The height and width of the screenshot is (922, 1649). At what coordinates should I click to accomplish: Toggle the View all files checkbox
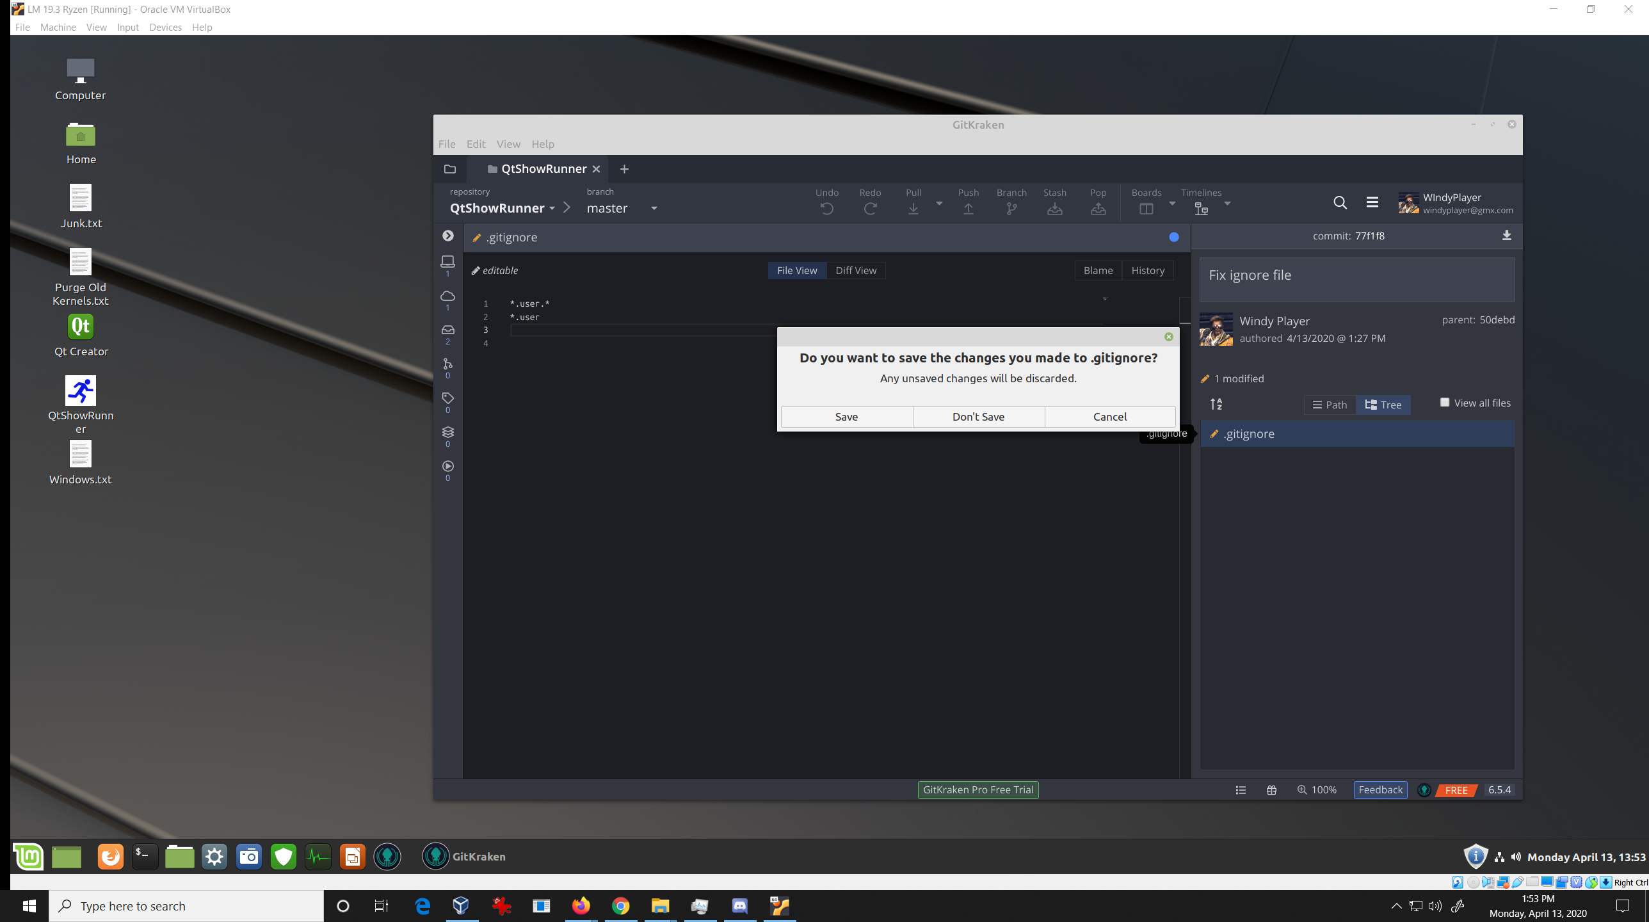click(x=1445, y=402)
